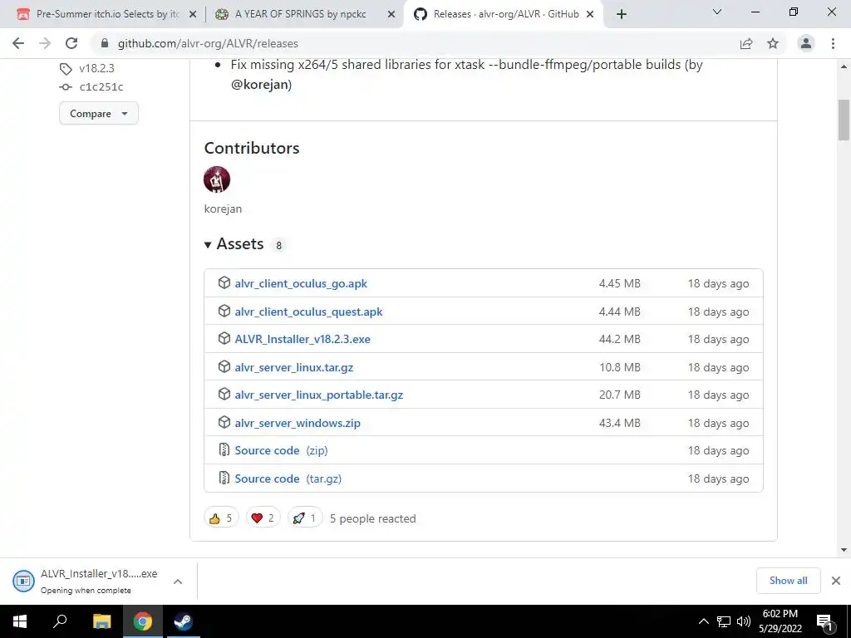Click Show all downloads button
Image resolution: width=851 pixels, height=638 pixels.
click(x=788, y=581)
